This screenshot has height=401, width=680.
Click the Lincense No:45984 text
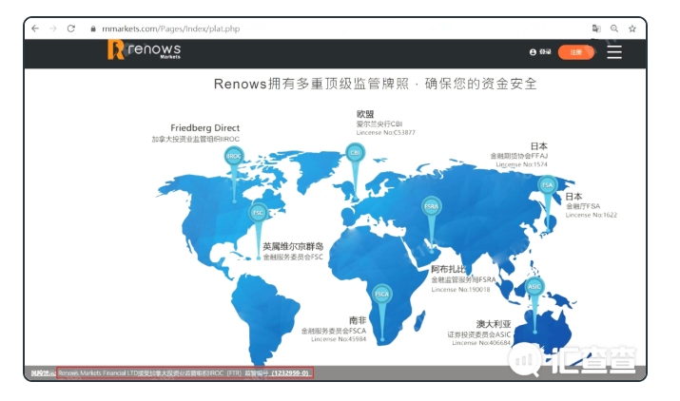point(339,339)
